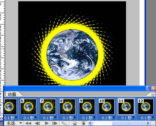Click the tween frames icon
This screenshot has height=126, width=156.
pos(64,123)
